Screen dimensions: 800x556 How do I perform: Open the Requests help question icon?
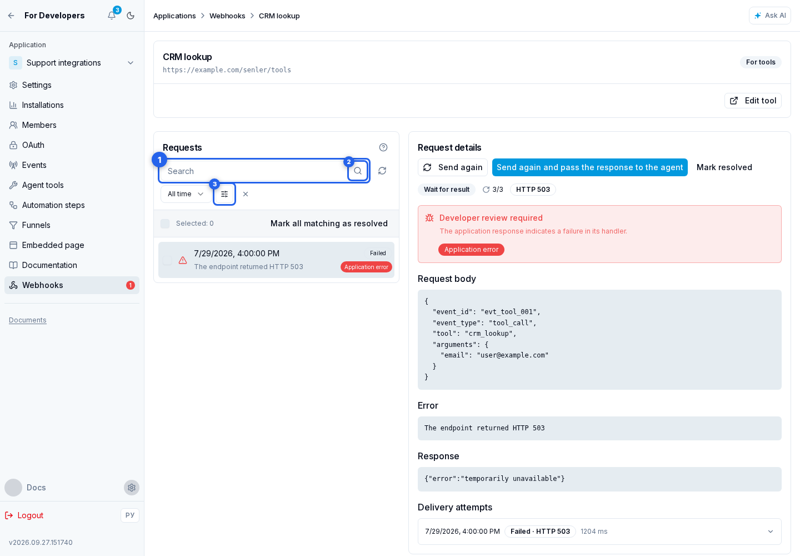383,147
